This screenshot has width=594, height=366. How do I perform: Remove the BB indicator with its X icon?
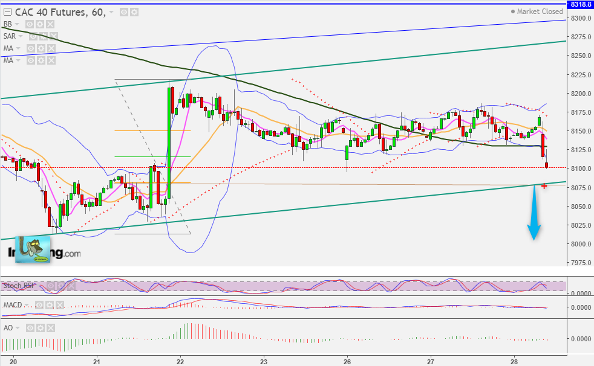pyautogui.click(x=50, y=25)
